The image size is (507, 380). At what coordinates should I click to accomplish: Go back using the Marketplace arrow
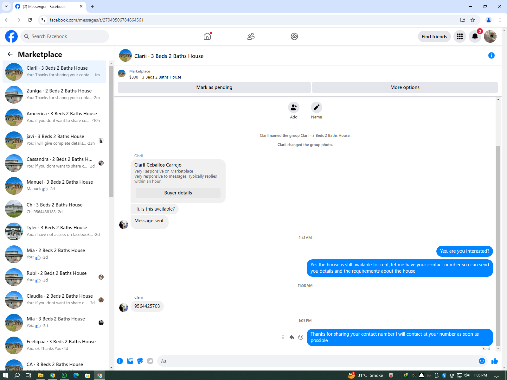(10, 54)
